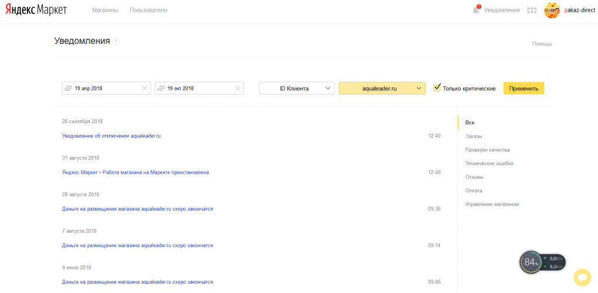Open the Помощь help link
This screenshot has width=598, height=293.
(x=541, y=44)
